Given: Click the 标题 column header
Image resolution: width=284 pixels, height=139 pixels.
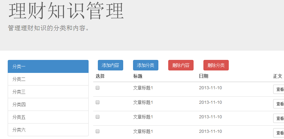Looking at the screenshot, I should 138,76.
